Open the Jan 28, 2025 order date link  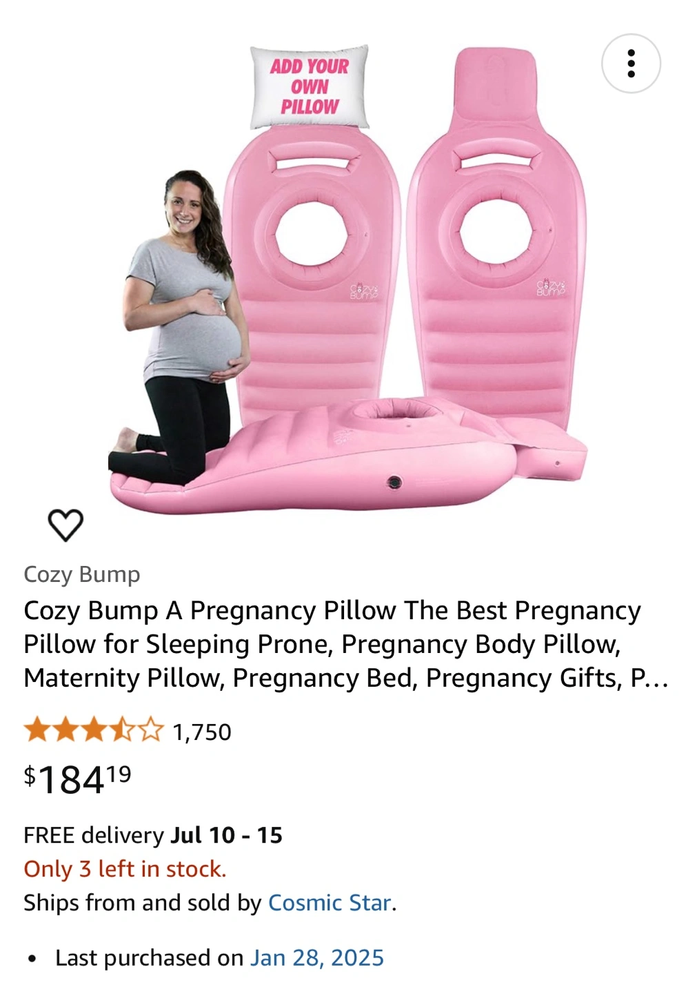316,957
